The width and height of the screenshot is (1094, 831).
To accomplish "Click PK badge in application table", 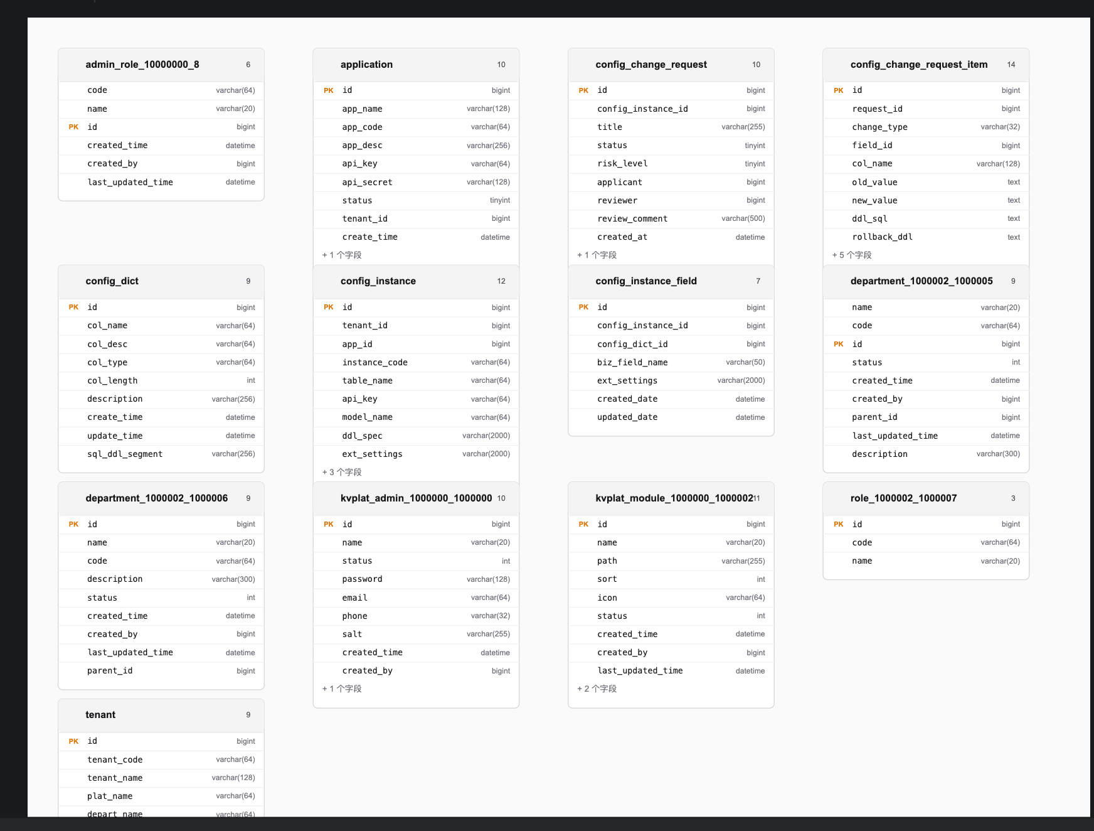I will point(329,90).
